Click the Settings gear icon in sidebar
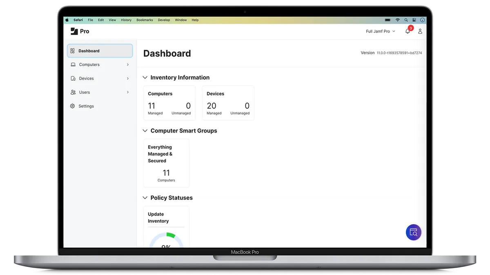Viewport: 490px width, 275px height. click(73, 106)
